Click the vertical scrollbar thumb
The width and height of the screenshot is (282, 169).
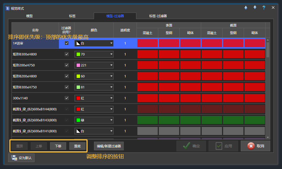click(x=268, y=50)
